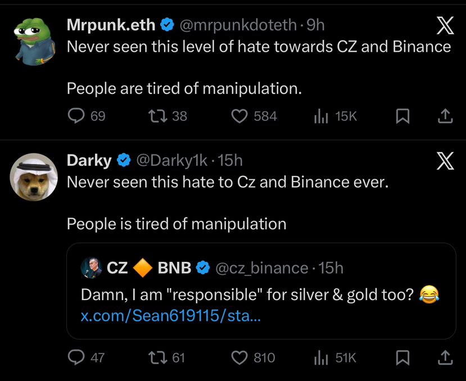The width and height of the screenshot is (466, 381).
Task: Share Mrpunk.eth's tweet
Action: (x=445, y=116)
